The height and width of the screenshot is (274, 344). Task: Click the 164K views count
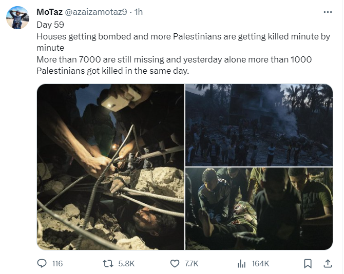pos(260,263)
